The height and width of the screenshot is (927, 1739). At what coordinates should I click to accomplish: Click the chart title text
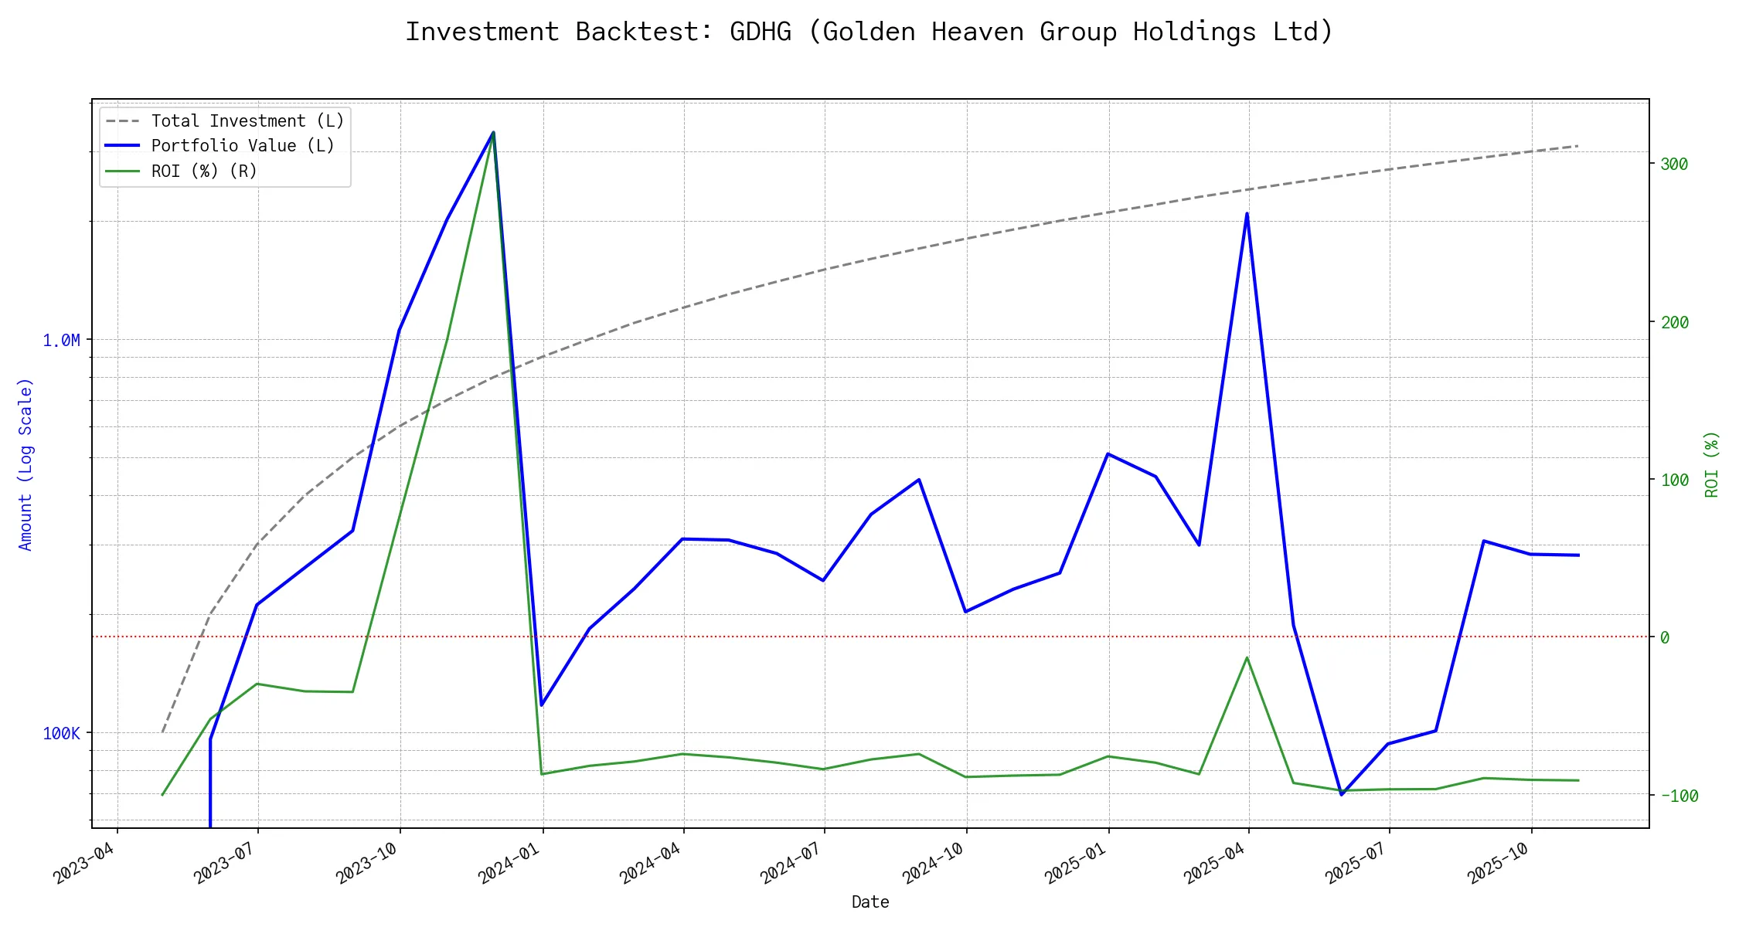(x=869, y=32)
